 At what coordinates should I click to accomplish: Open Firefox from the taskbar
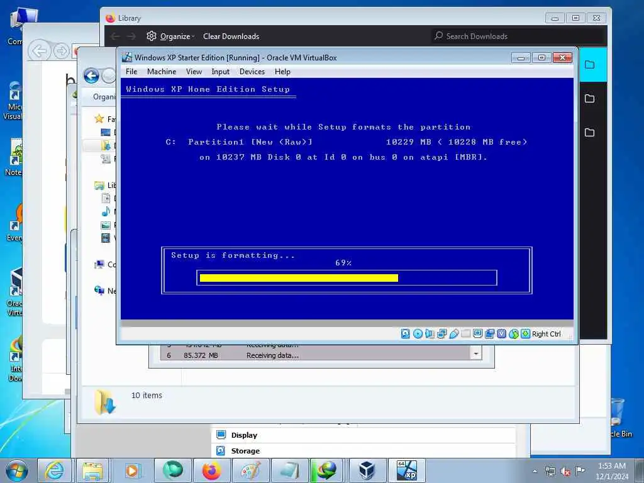(211, 470)
